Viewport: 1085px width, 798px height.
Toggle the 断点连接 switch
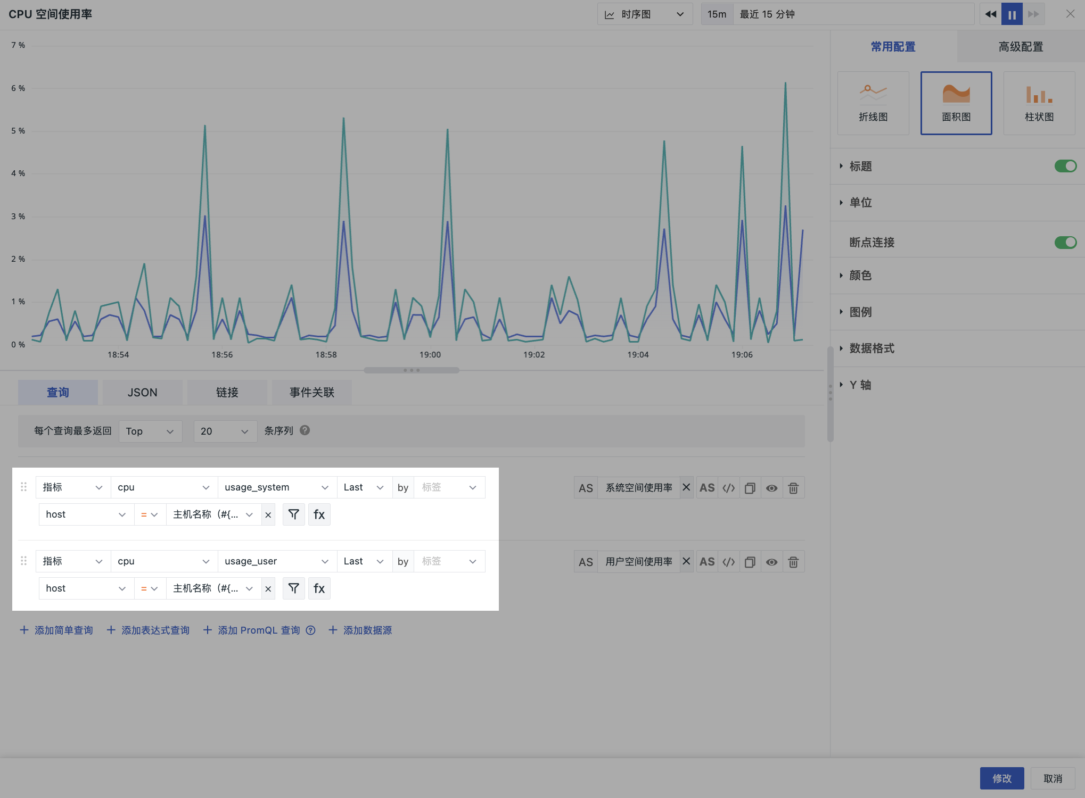[1065, 243]
